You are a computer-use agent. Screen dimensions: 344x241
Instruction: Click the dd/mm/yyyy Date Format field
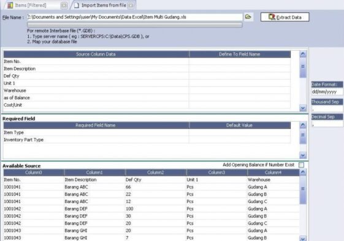(327, 92)
